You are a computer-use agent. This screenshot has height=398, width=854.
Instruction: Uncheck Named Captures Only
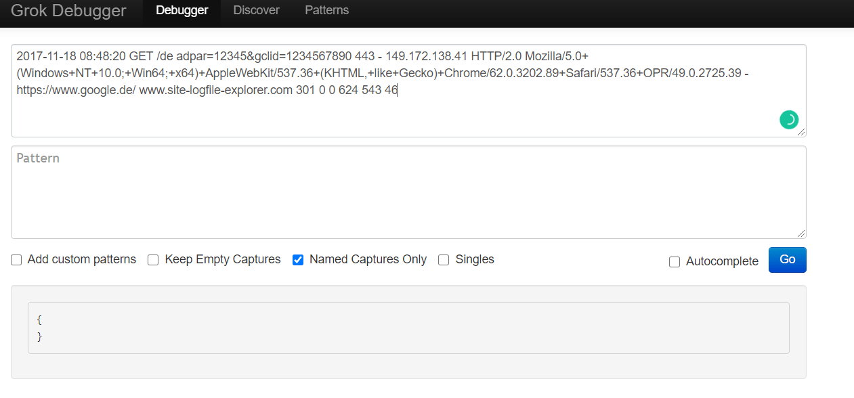298,260
